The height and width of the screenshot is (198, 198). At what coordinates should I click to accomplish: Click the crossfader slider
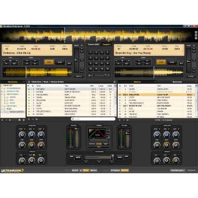point(99,157)
